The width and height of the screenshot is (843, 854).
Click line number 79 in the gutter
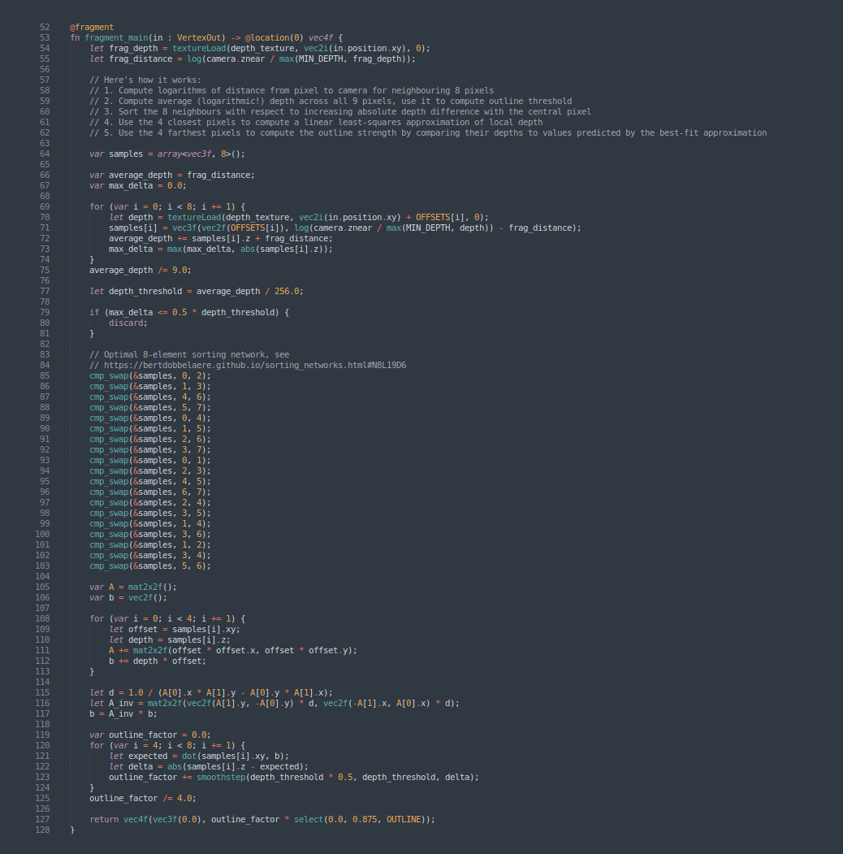click(x=45, y=312)
